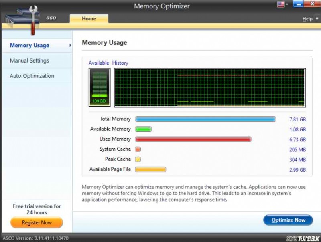Viewport: 321px width, 242px height.
Task: Click the memory gauge meter showing 1.09 GB
Action: click(99, 87)
